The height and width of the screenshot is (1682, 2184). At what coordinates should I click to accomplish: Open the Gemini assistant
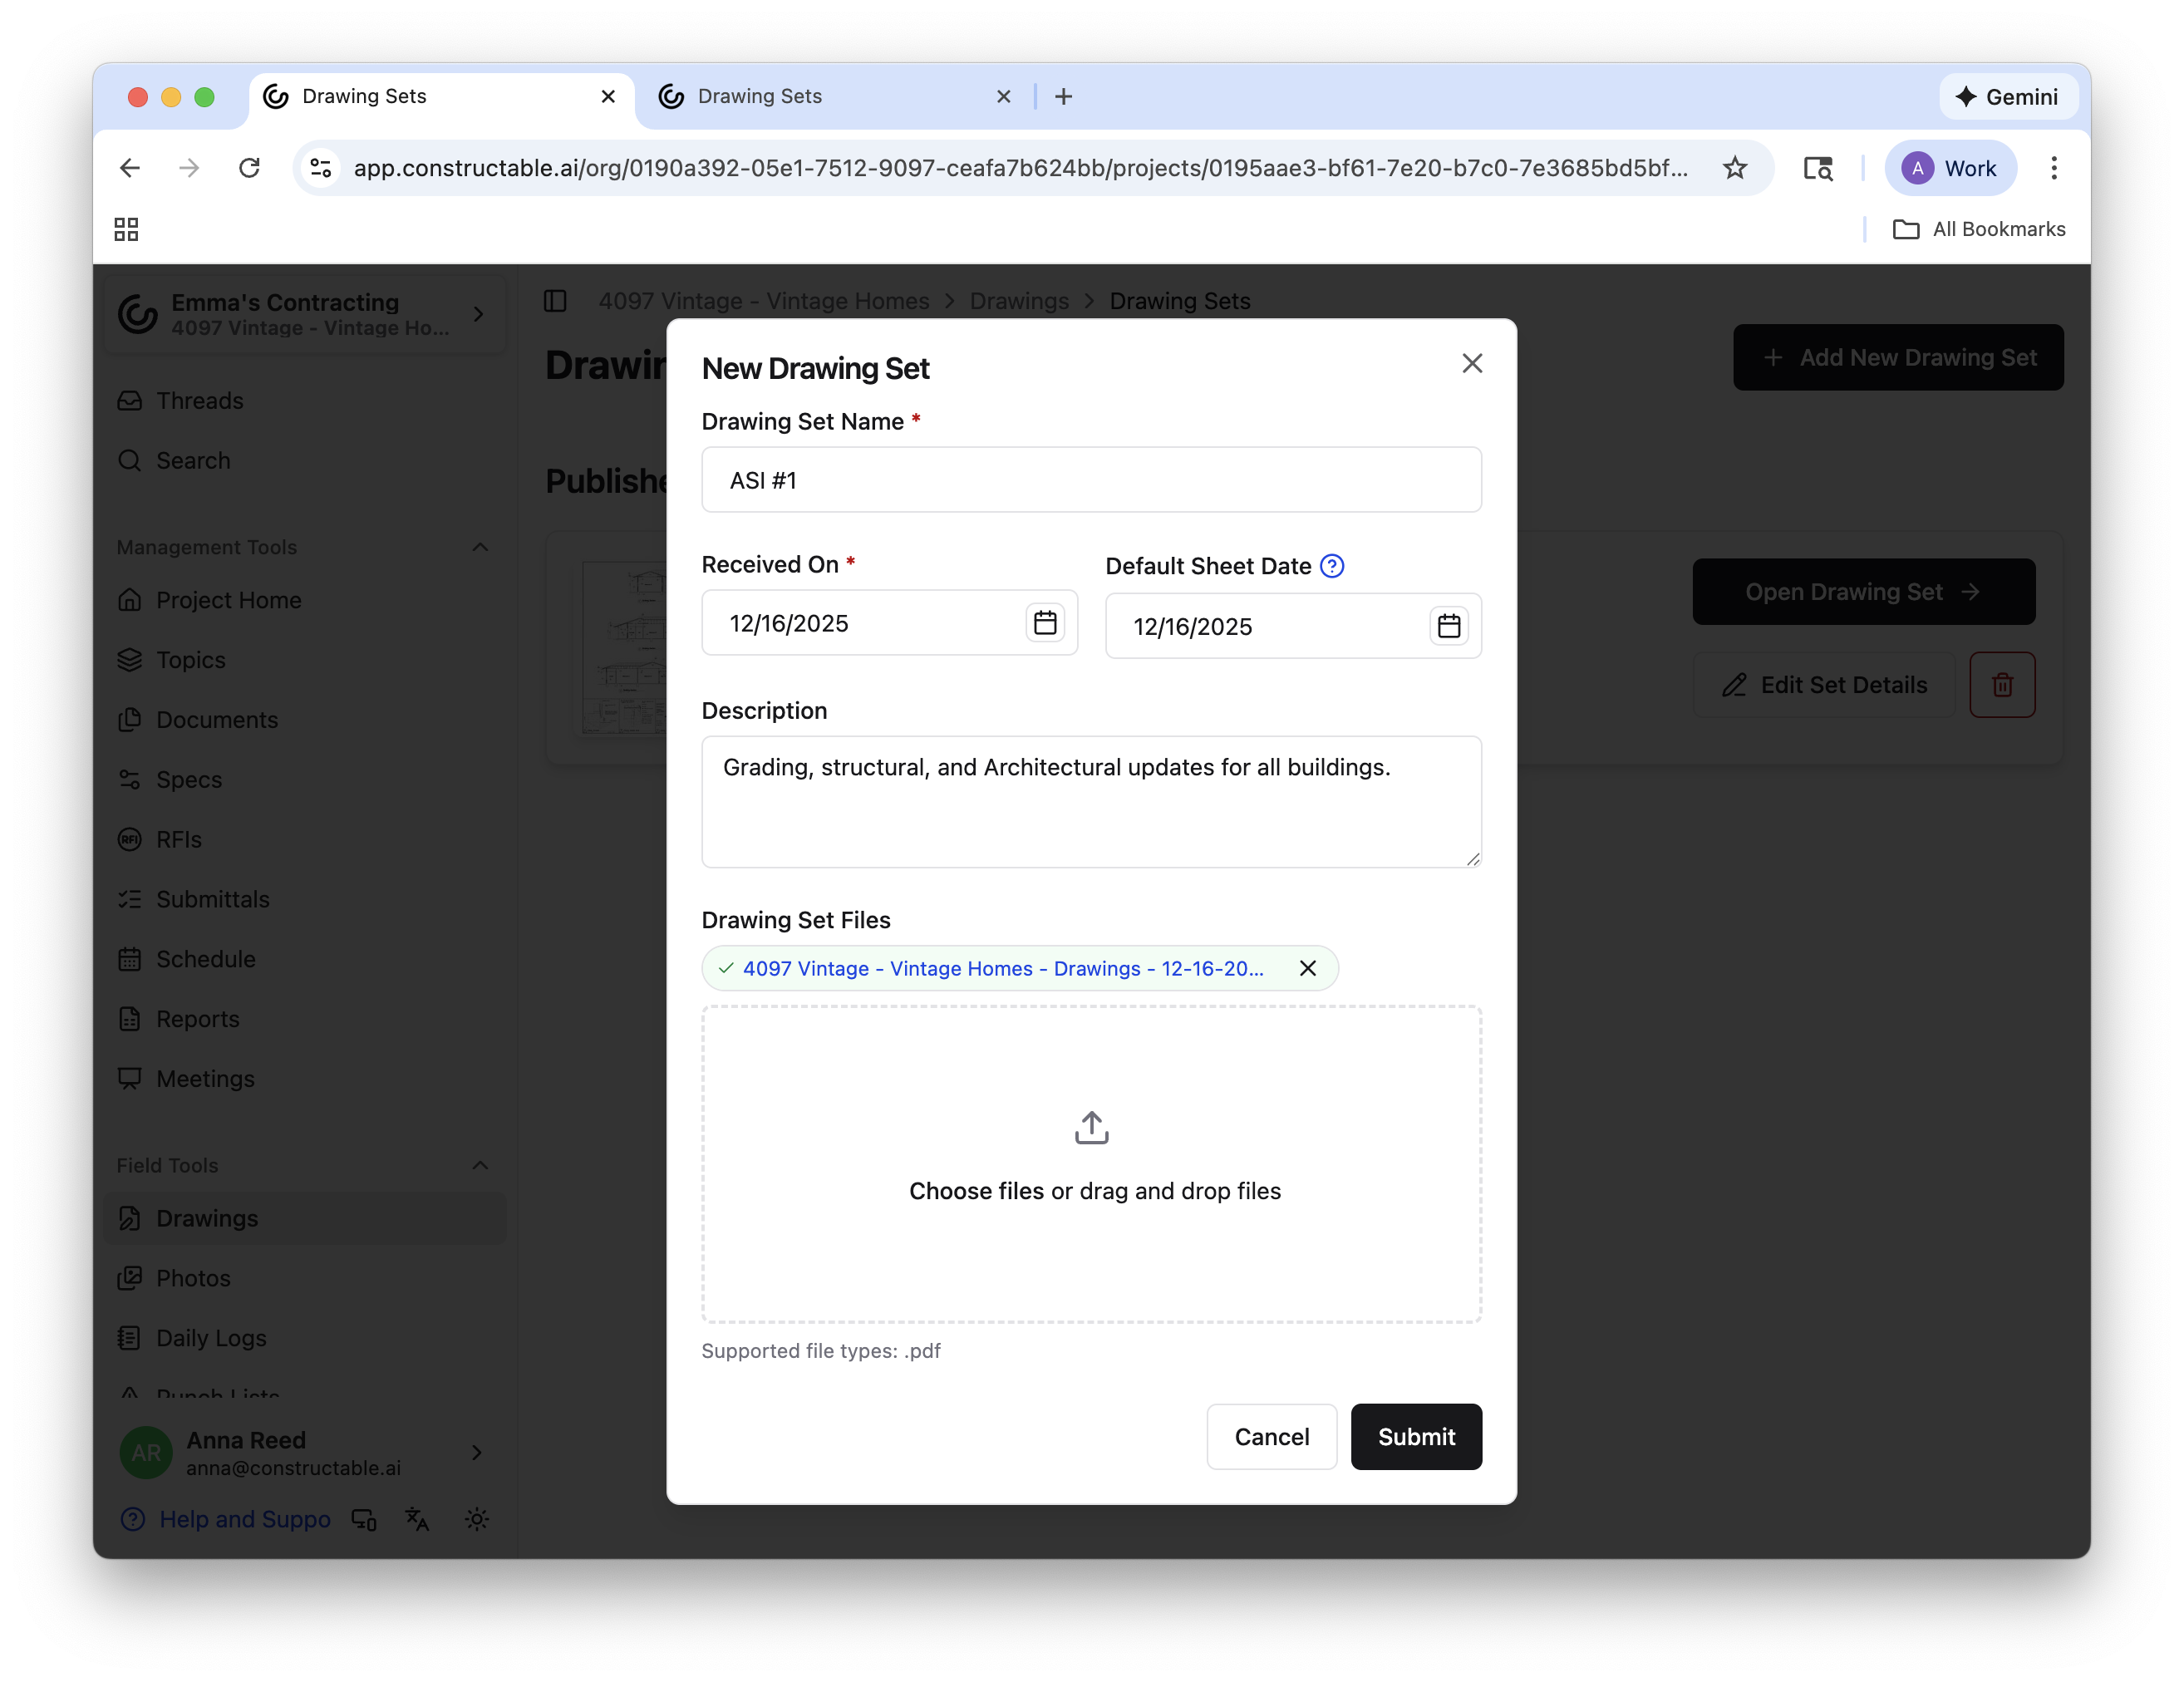click(x=2008, y=97)
